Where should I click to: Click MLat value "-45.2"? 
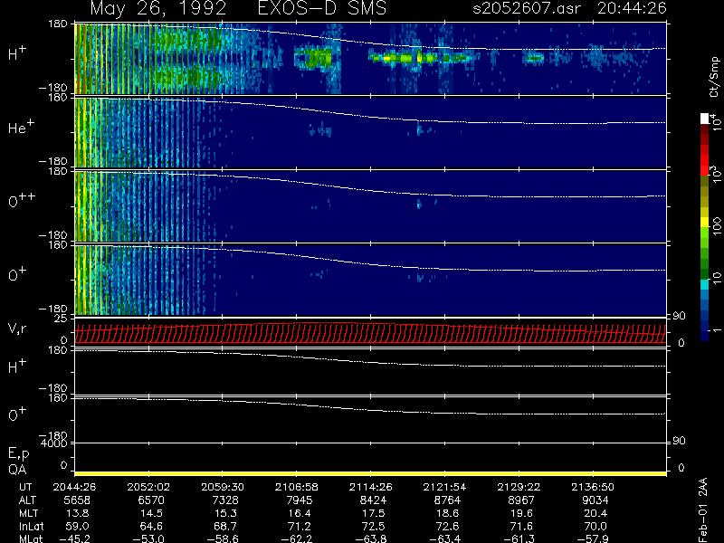74,538
